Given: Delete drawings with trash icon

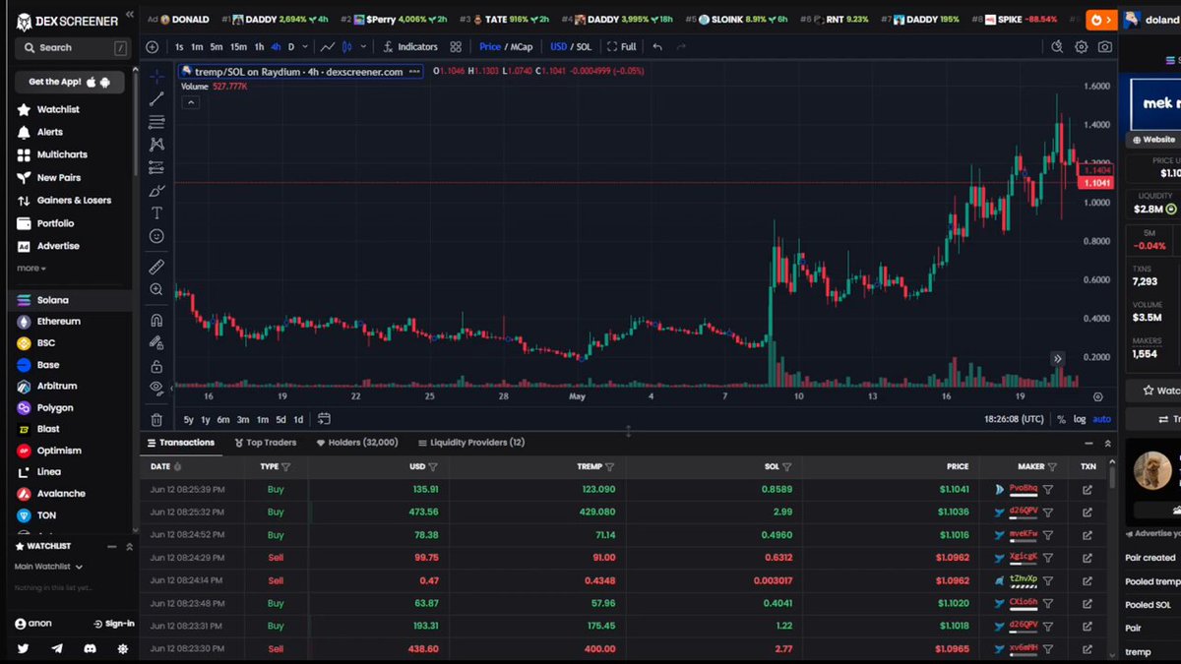Looking at the screenshot, I should 156,419.
